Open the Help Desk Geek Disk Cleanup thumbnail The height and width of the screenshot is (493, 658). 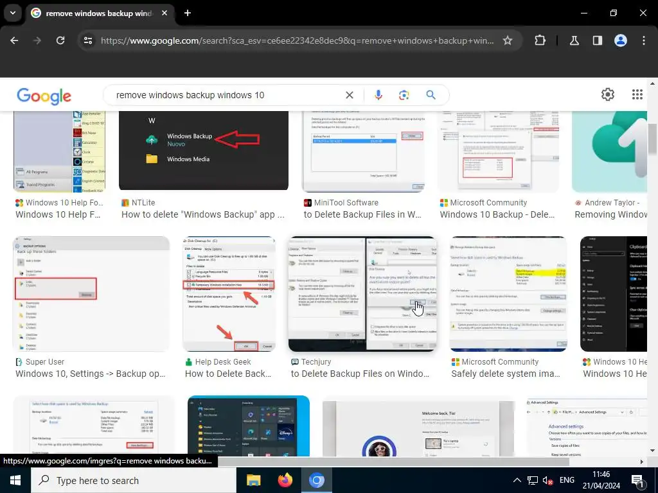(x=229, y=294)
